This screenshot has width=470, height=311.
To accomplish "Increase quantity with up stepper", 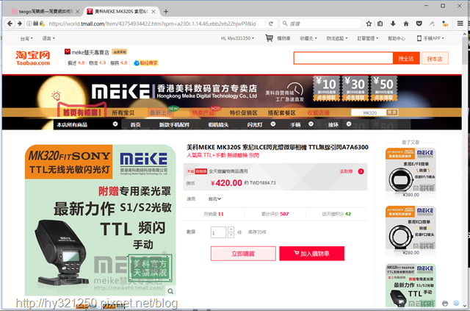I will 231,229.
